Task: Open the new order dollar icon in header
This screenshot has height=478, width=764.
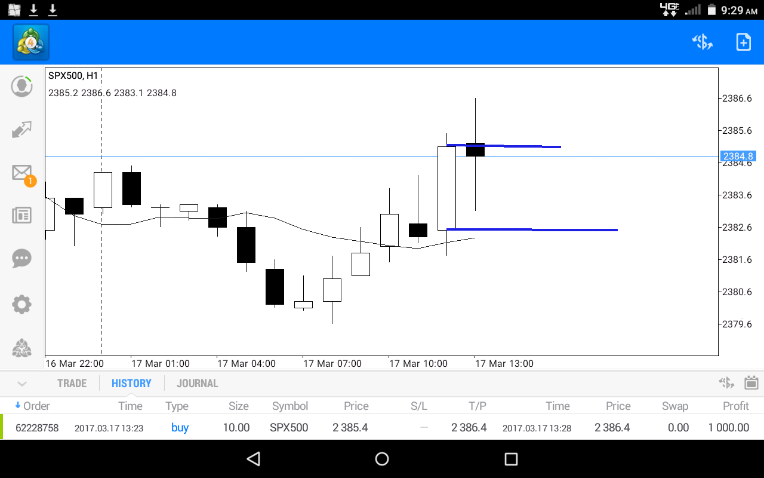Action: [703, 42]
